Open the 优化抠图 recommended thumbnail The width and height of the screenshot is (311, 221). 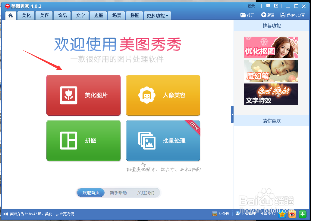pyautogui.click(x=271, y=47)
